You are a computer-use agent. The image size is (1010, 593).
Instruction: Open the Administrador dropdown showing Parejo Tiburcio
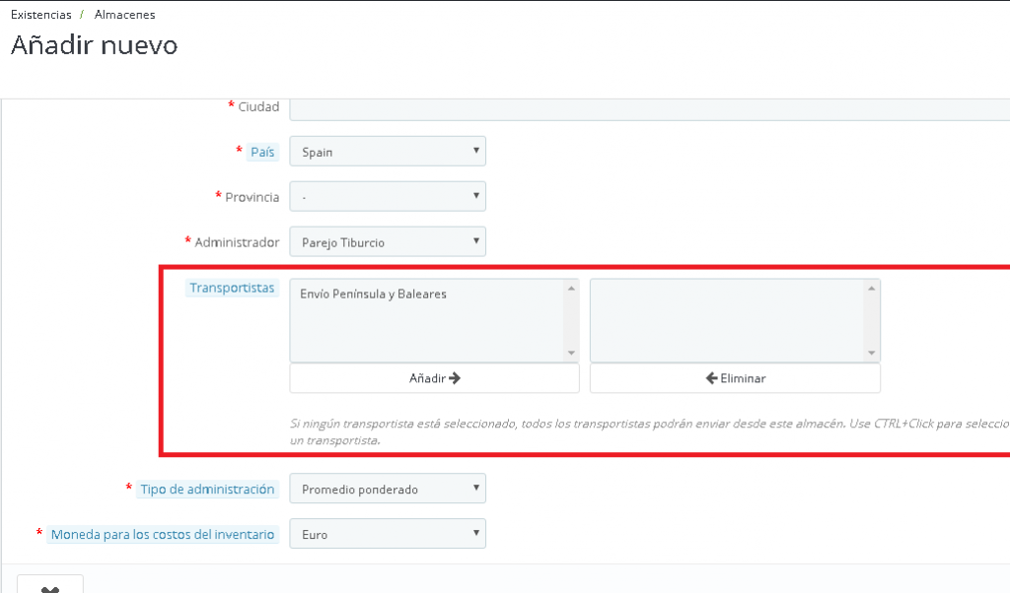pos(387,242)
